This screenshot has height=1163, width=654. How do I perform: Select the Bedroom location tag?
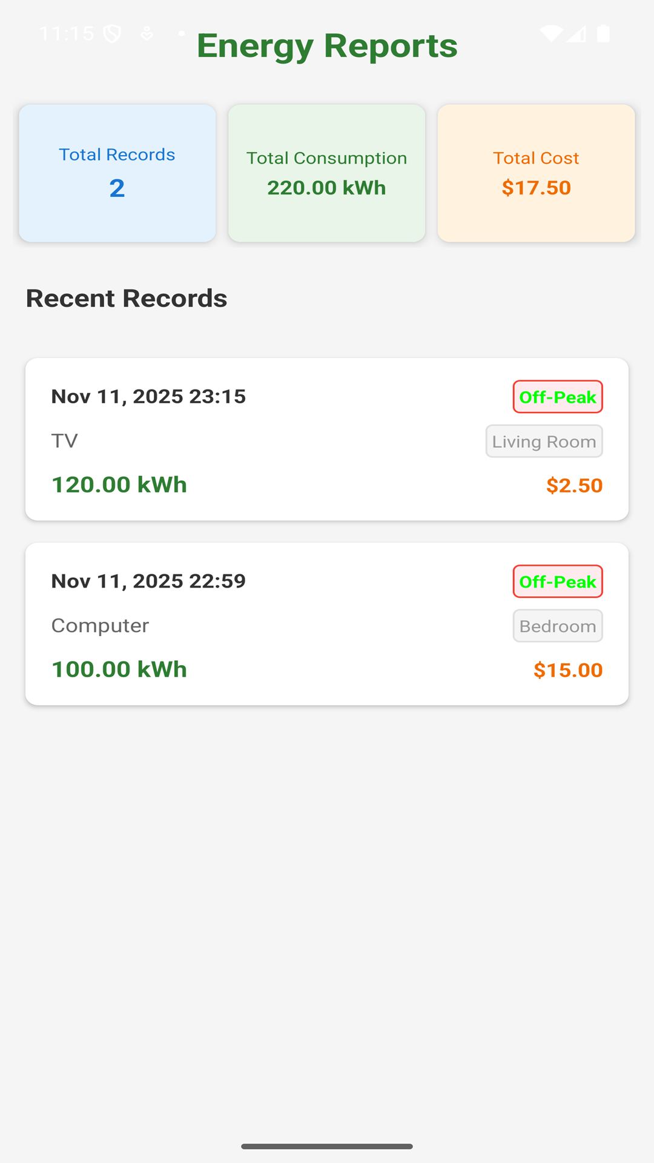coord(558,626)
